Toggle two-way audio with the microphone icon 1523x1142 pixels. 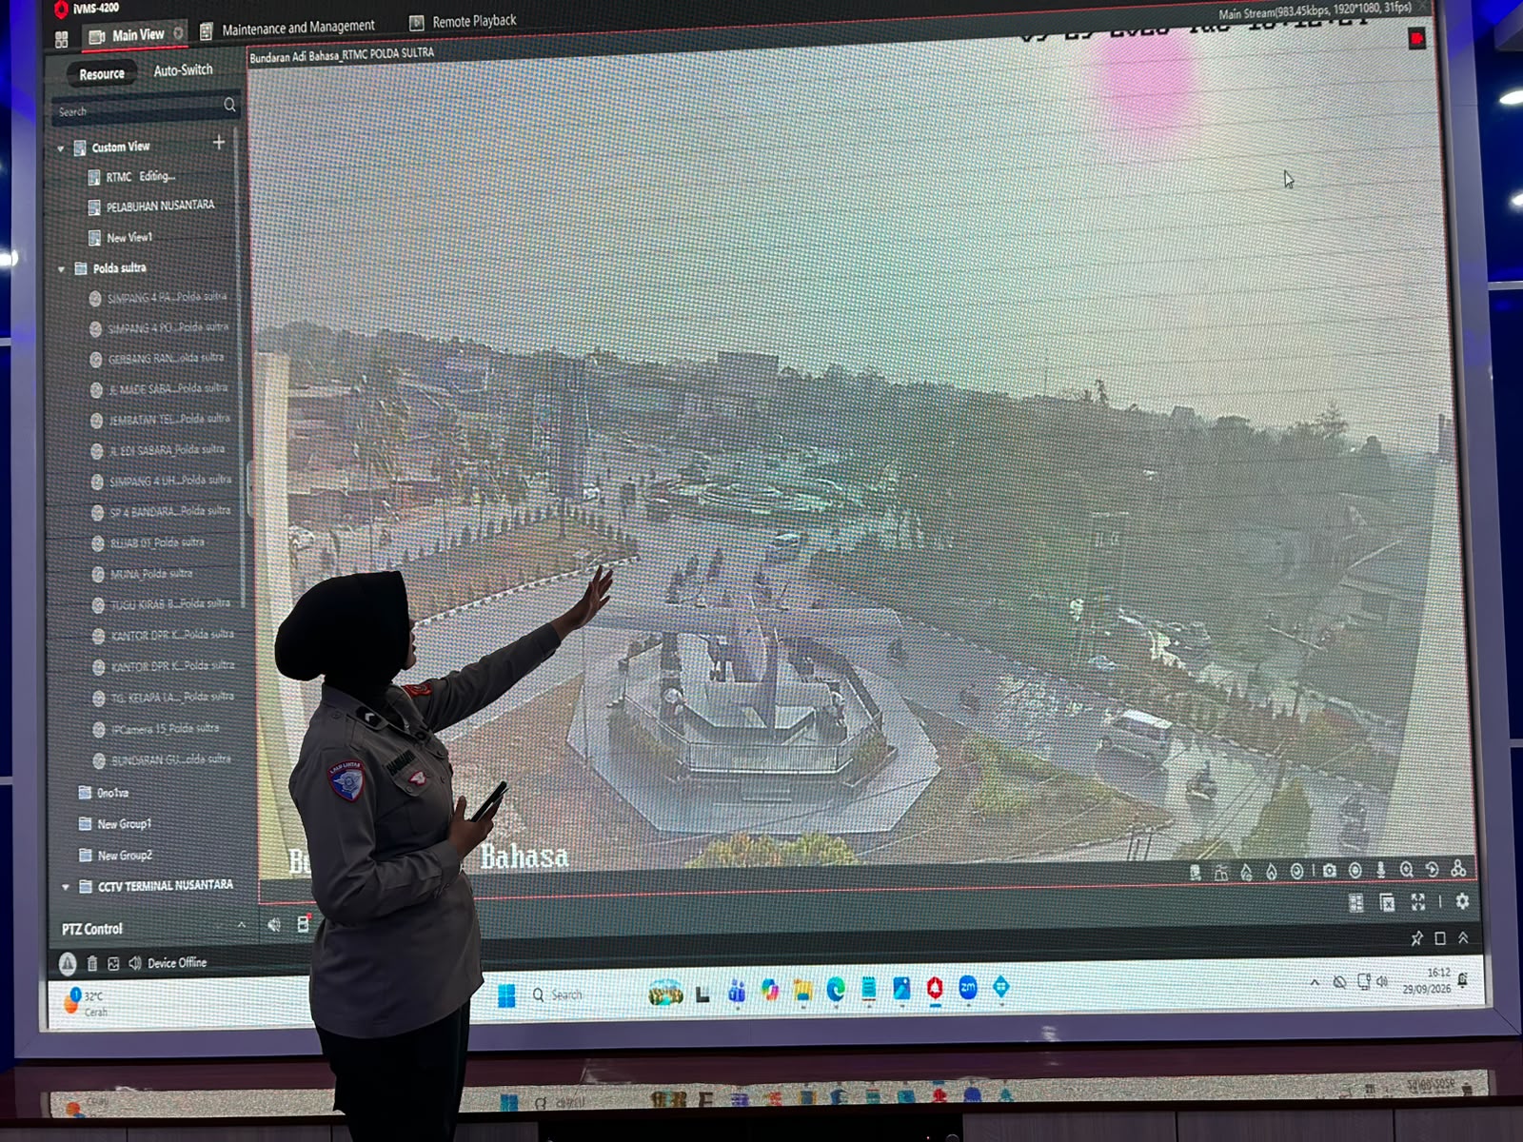click(x=1381, y=871)
